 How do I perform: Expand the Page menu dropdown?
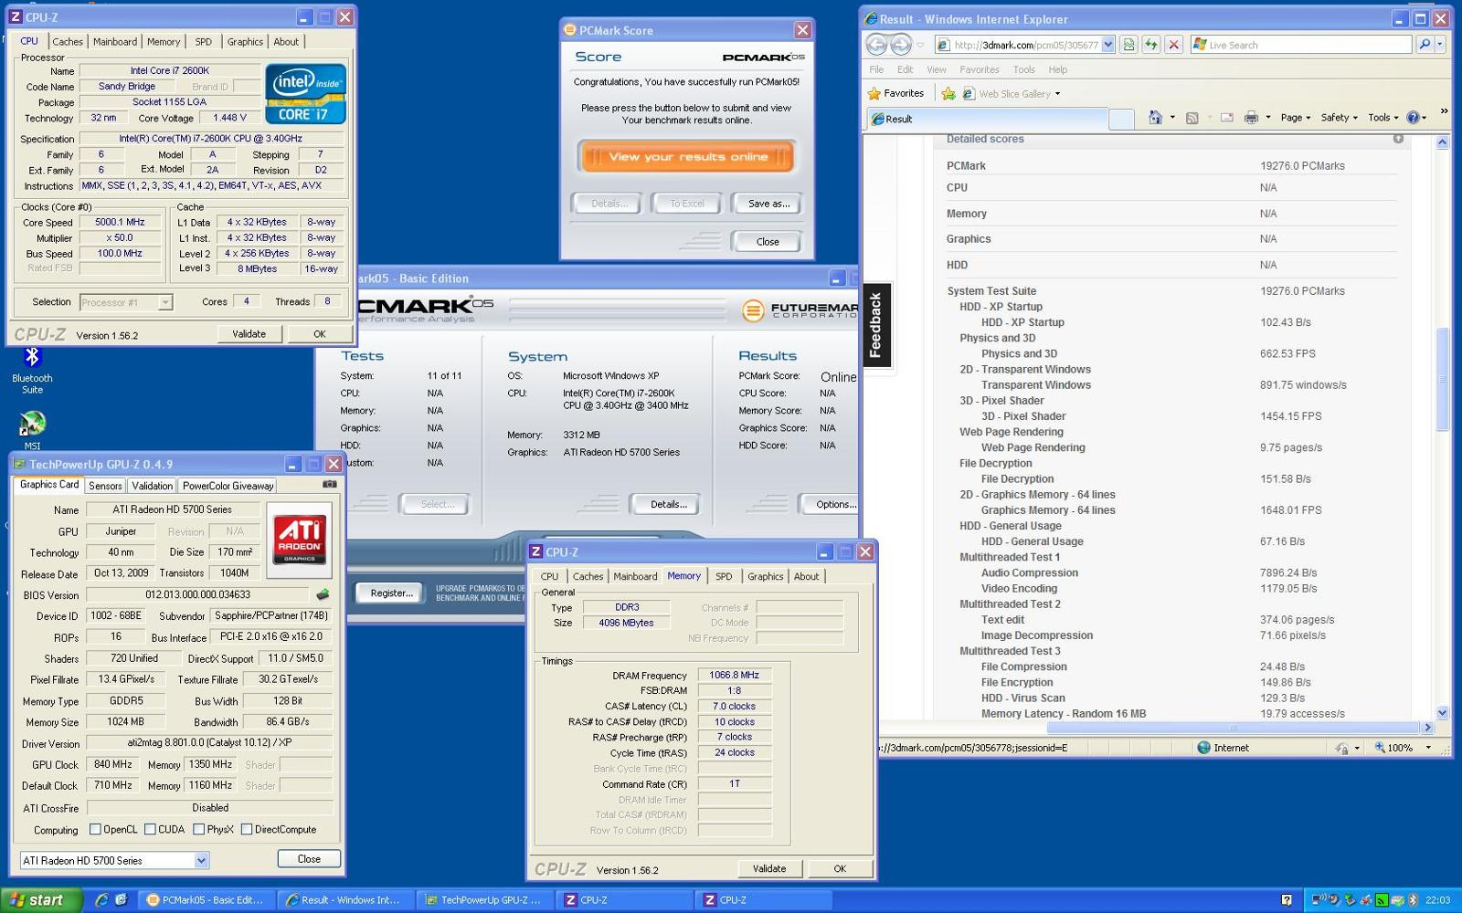(x=1296, y=118)
